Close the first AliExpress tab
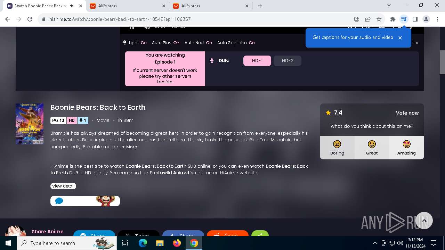 [164, 6]
